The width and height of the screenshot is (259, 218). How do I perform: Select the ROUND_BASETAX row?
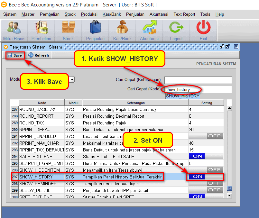pyautogui.click(x=117, y=109)
